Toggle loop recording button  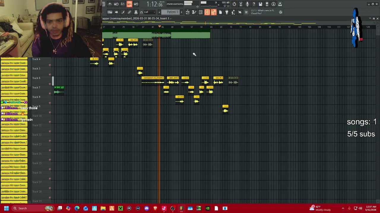(x=136, y=4)
